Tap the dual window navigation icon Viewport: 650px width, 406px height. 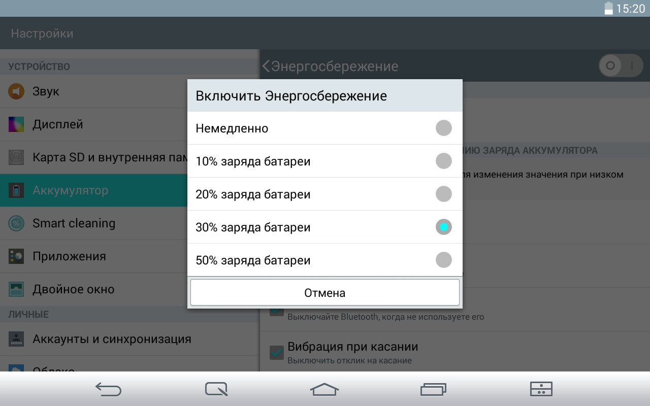pos(541,389)
